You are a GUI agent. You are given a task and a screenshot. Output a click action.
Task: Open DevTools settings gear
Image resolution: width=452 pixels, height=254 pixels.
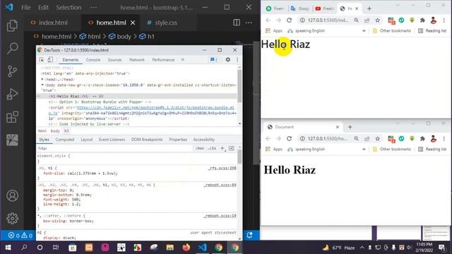tap(227, 59)
